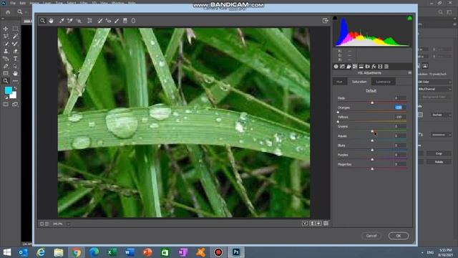Select the Targeted Adjustment tool

pyautogui.click(x=79, y=21)
